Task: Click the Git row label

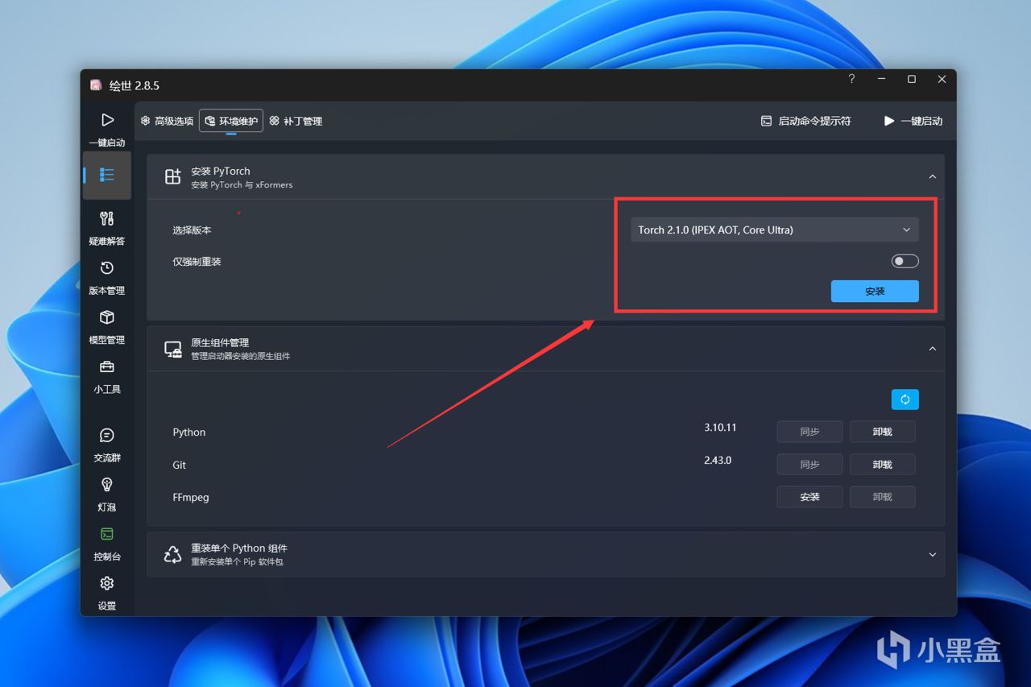Action: click(180, 465)
